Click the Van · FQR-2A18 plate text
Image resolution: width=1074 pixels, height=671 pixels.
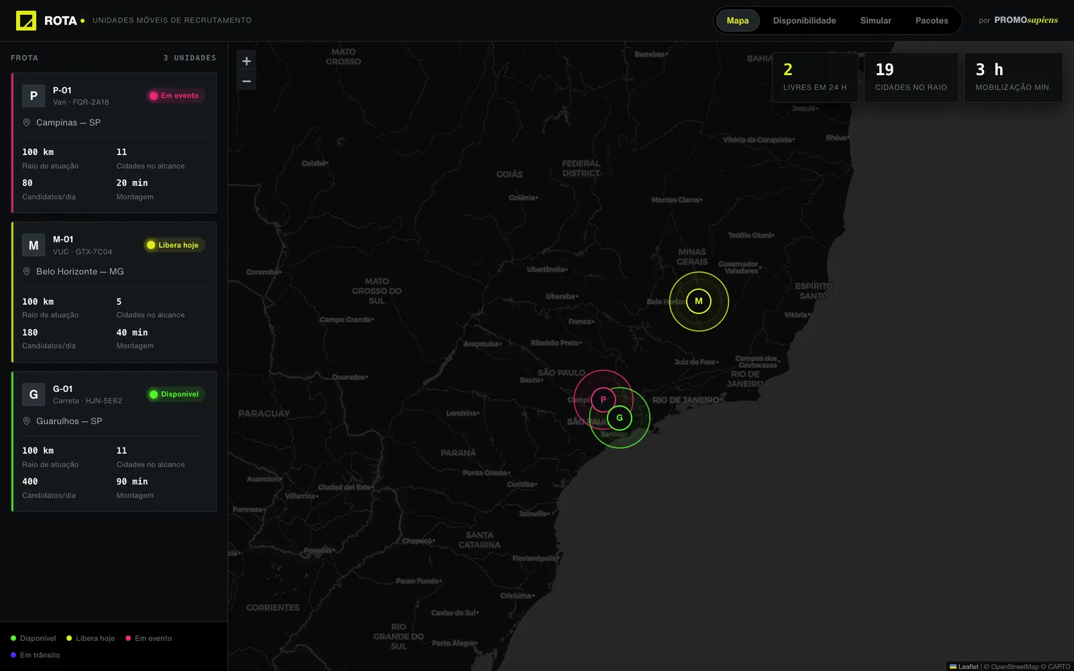[81, 102]
